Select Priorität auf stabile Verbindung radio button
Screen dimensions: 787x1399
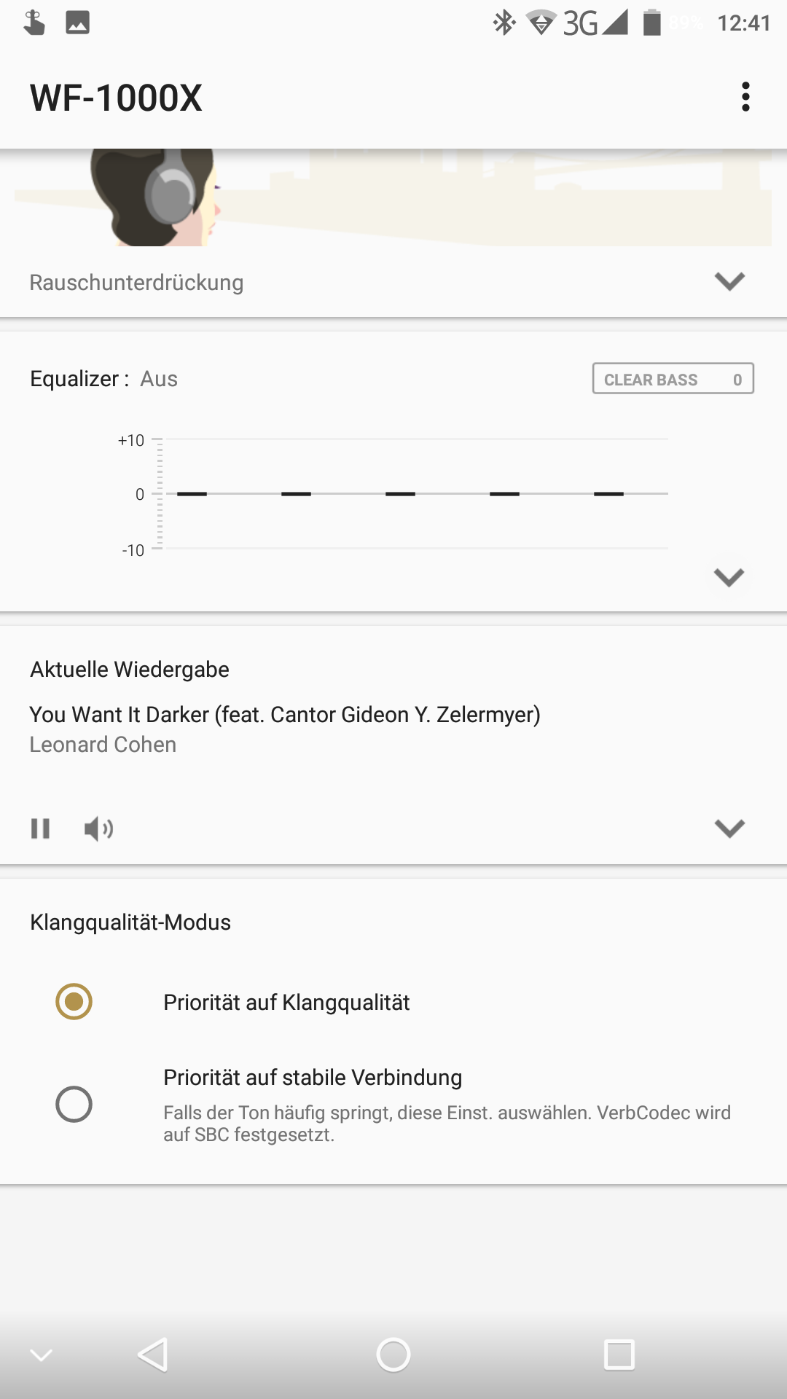pyautogui.click(x=74, y=1104)
